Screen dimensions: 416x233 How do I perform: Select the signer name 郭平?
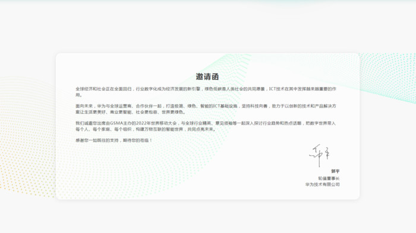pos(335,171)
